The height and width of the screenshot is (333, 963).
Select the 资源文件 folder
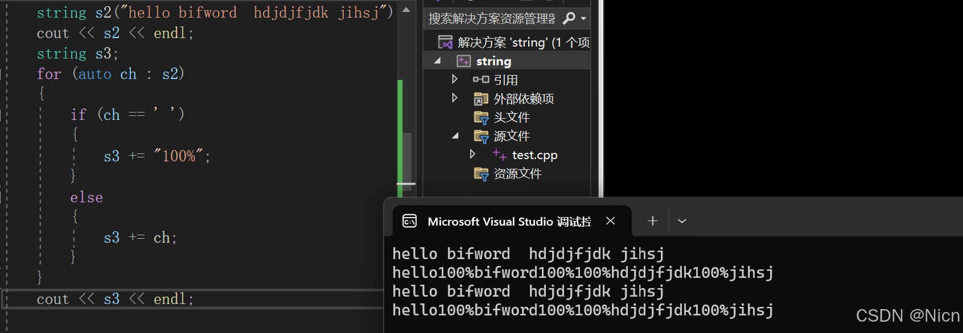click(517, 174)
